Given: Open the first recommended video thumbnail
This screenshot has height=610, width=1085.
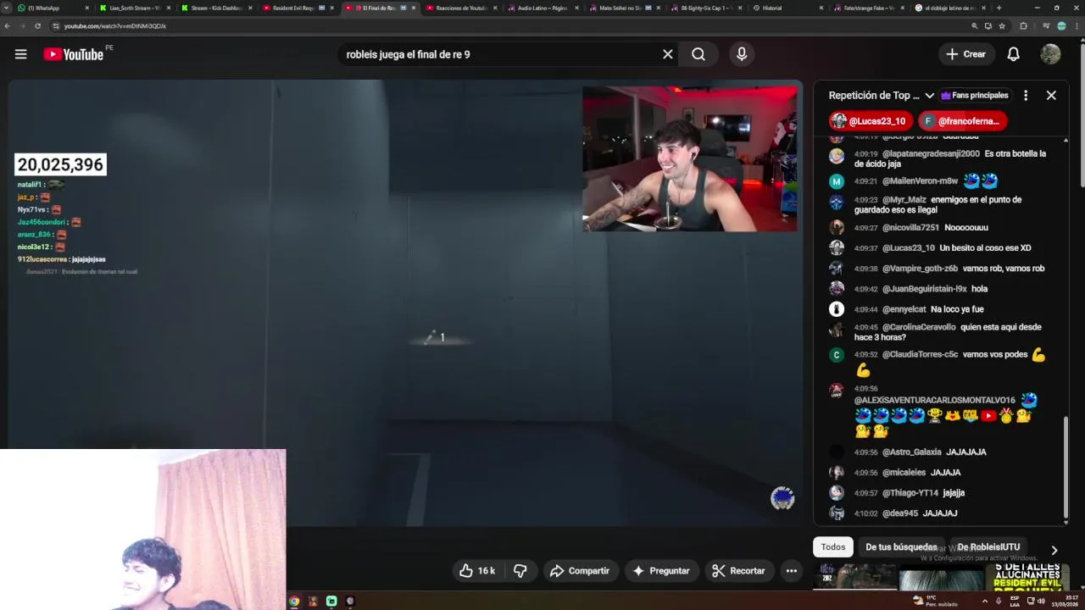Looking at the screenshot, I should pos(854,577).
